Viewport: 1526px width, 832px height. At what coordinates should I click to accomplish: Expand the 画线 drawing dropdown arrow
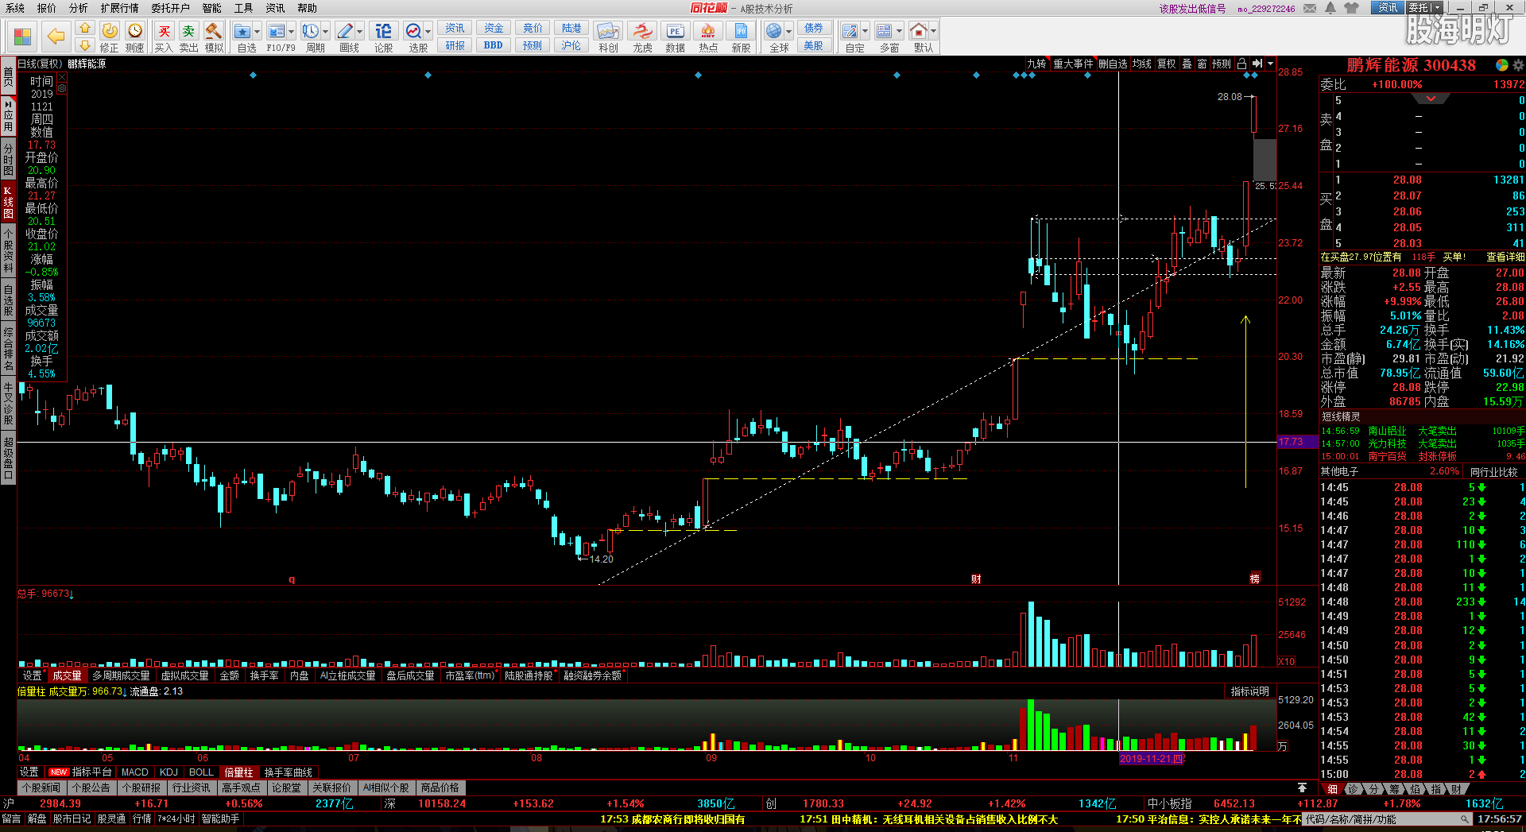[360, 32]
